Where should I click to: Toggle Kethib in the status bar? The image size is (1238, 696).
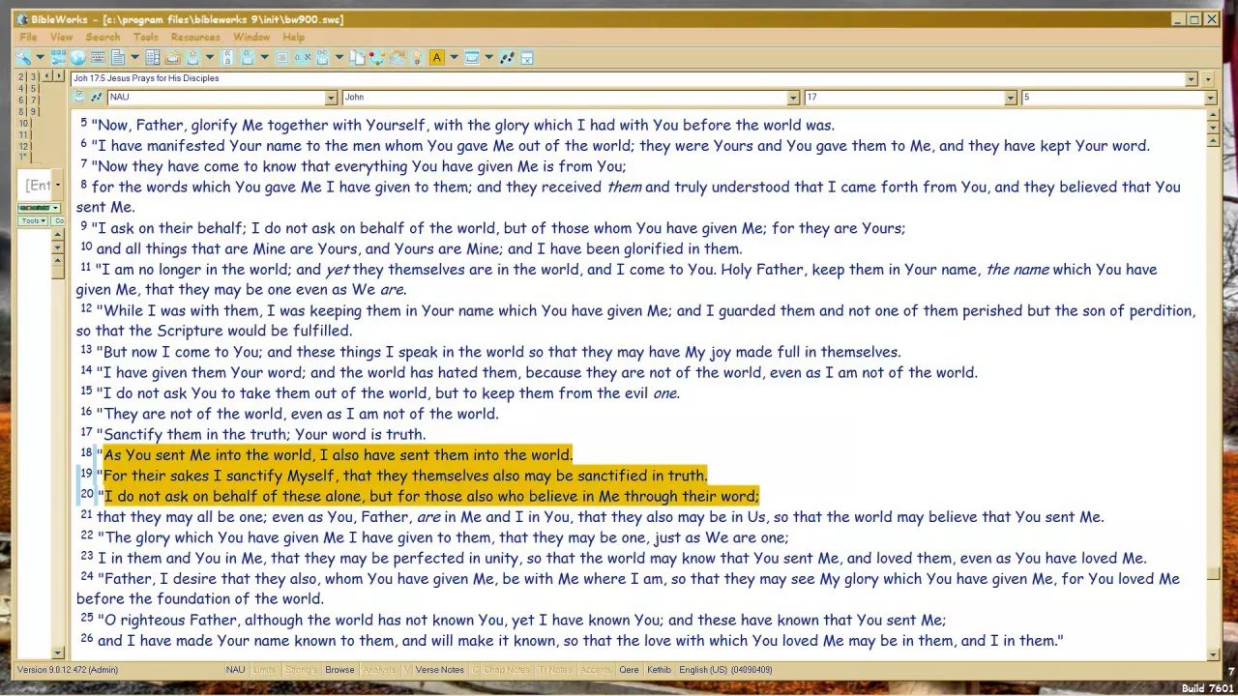point(659,670)
